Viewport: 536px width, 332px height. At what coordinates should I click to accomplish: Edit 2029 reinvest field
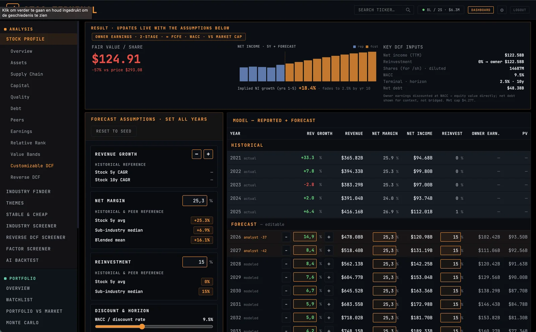(451, 277)
